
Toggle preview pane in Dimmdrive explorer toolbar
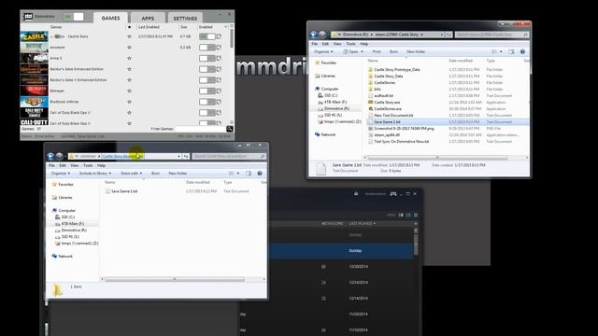[511, 51]
